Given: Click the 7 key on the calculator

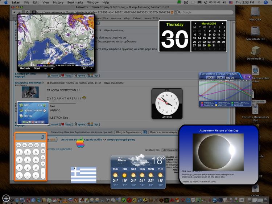Looking at the screenshot, I should click(20, 152).
